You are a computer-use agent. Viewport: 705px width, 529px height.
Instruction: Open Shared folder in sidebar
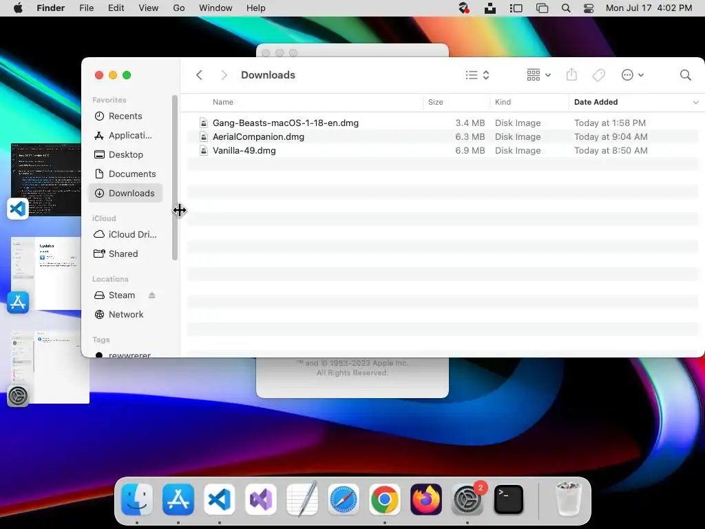pyautogui.click(x=125, y=254)
